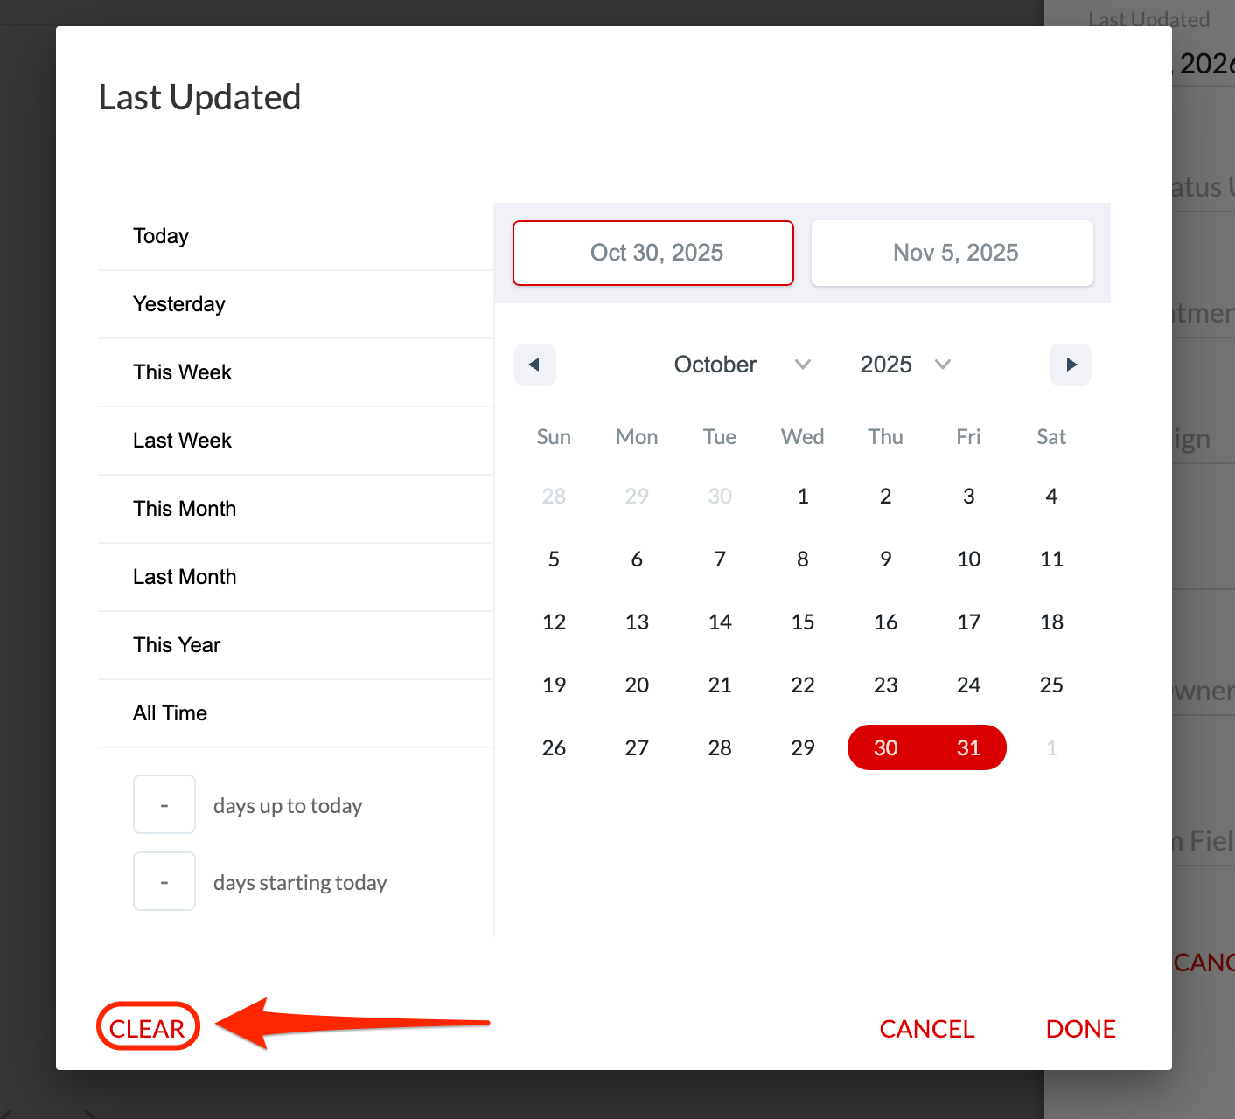Select This Year preset

point(177,645)
